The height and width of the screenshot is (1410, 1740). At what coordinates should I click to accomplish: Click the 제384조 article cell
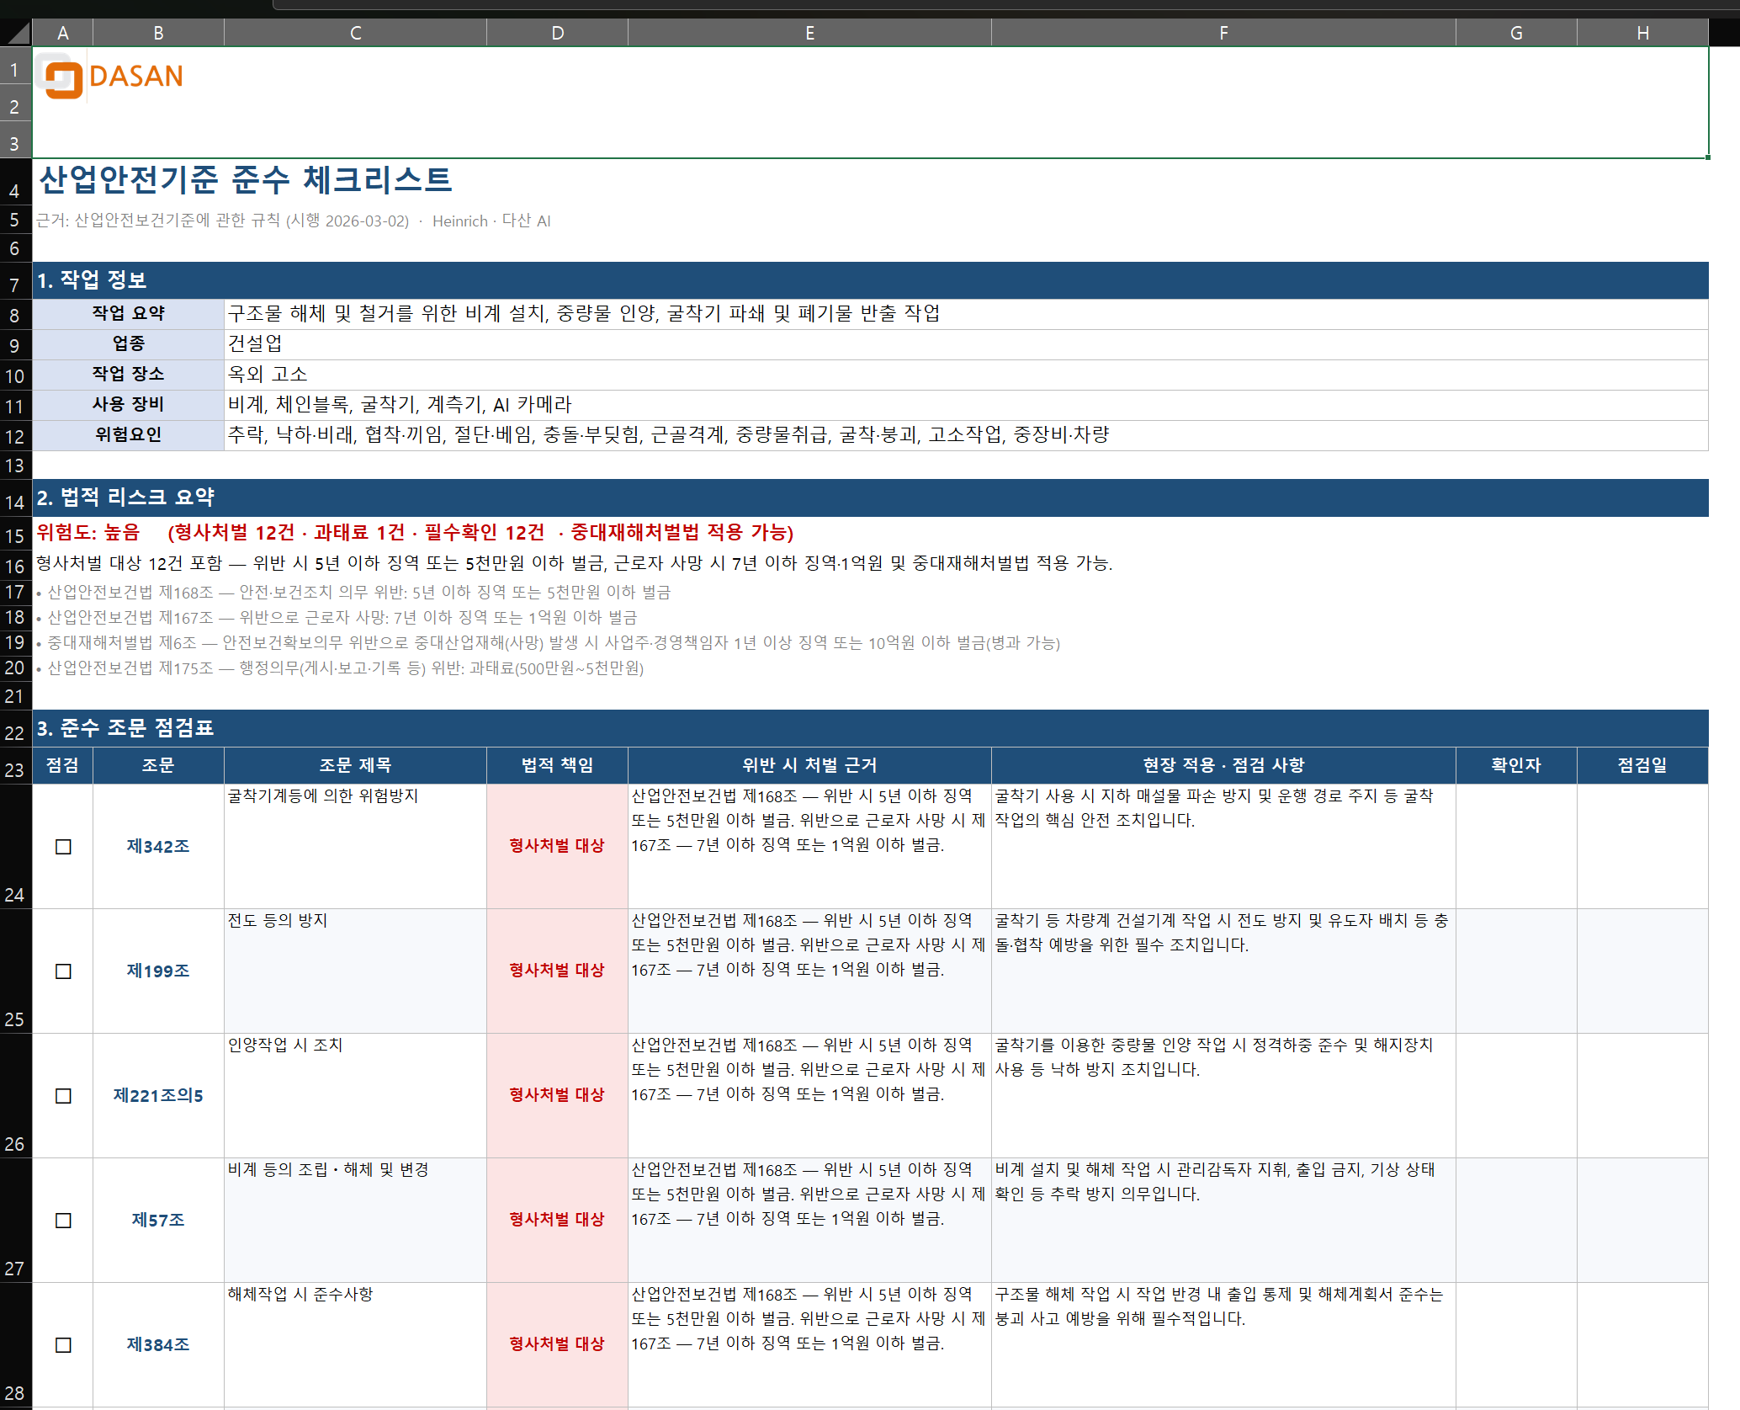pyautogui.click(x=159, y=1345)
